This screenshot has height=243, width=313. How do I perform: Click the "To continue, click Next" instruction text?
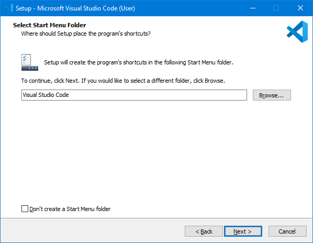123,81
